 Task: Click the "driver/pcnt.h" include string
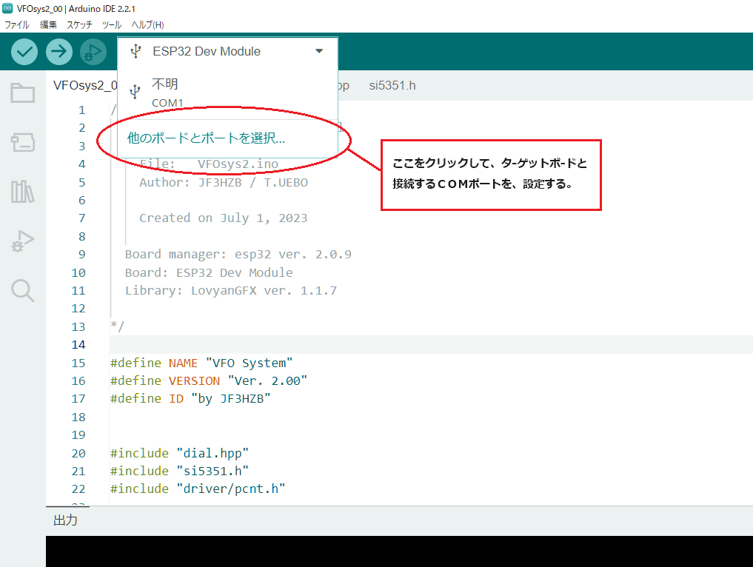click(230, 489)
